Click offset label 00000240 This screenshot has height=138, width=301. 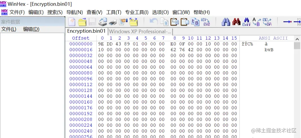click(x=81, y=131)
